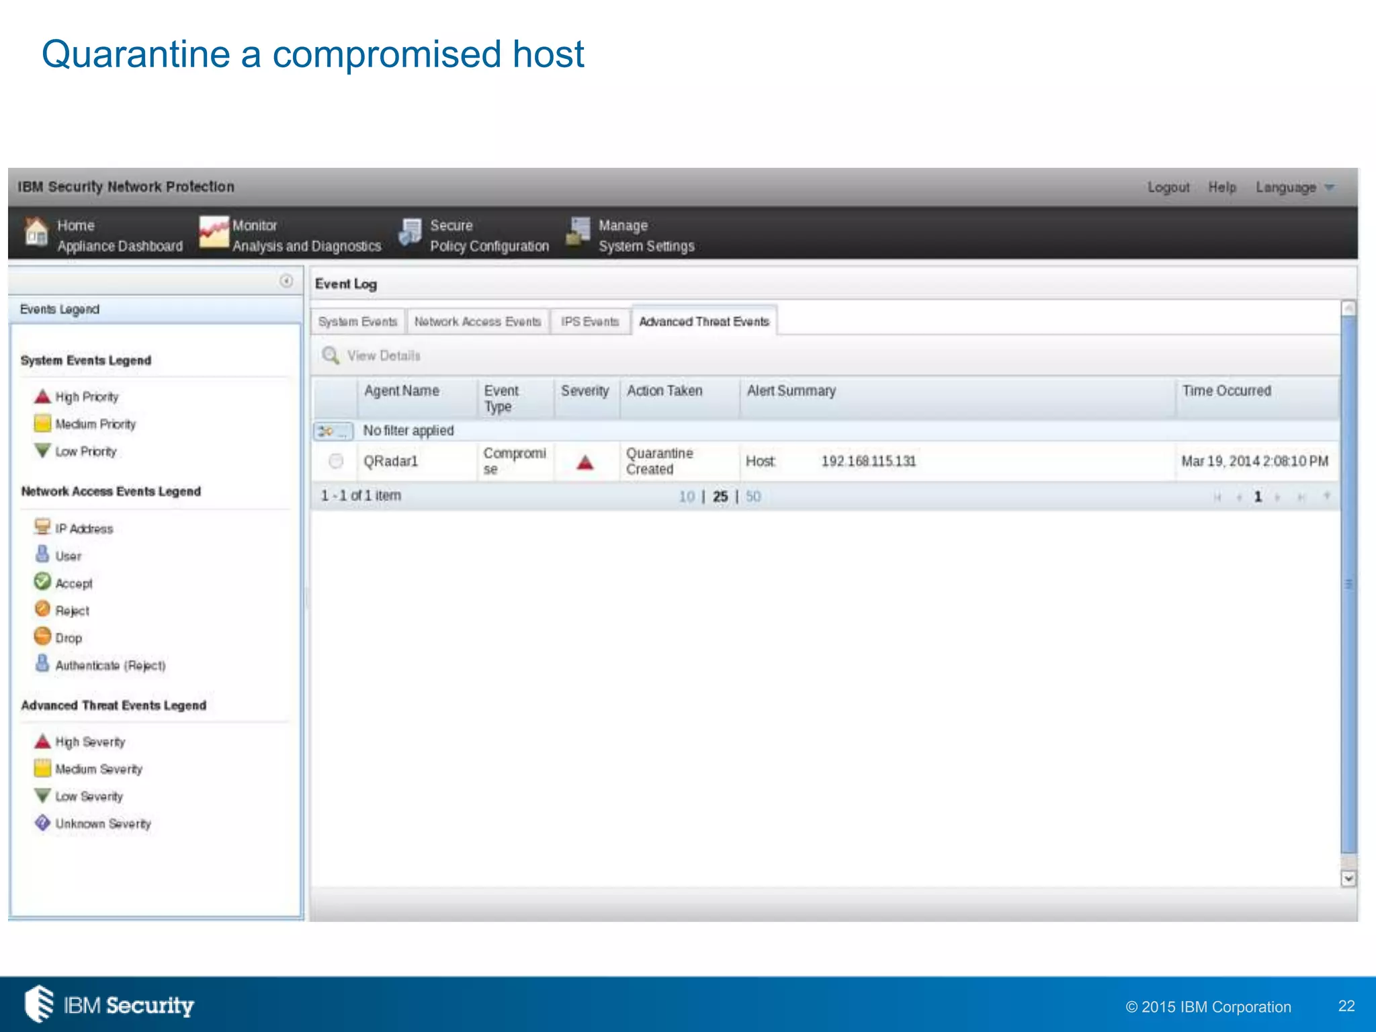Click Low Severity legend icon

click(42, 795)
